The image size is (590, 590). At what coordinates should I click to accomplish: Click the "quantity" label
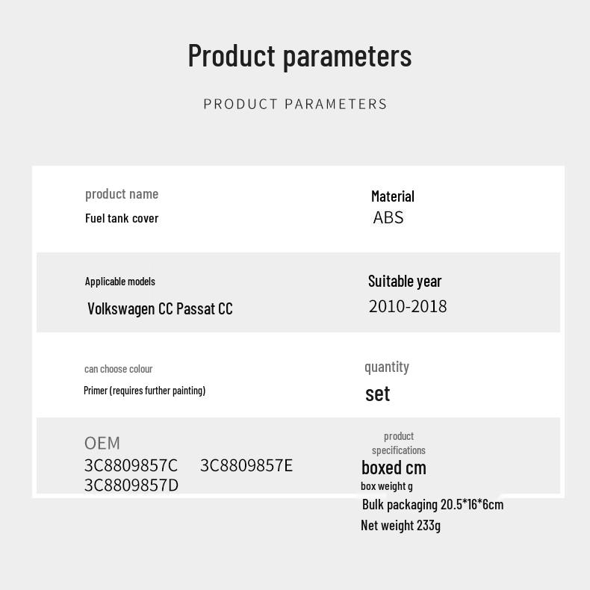pyautogui.click(x=387, y=367)
